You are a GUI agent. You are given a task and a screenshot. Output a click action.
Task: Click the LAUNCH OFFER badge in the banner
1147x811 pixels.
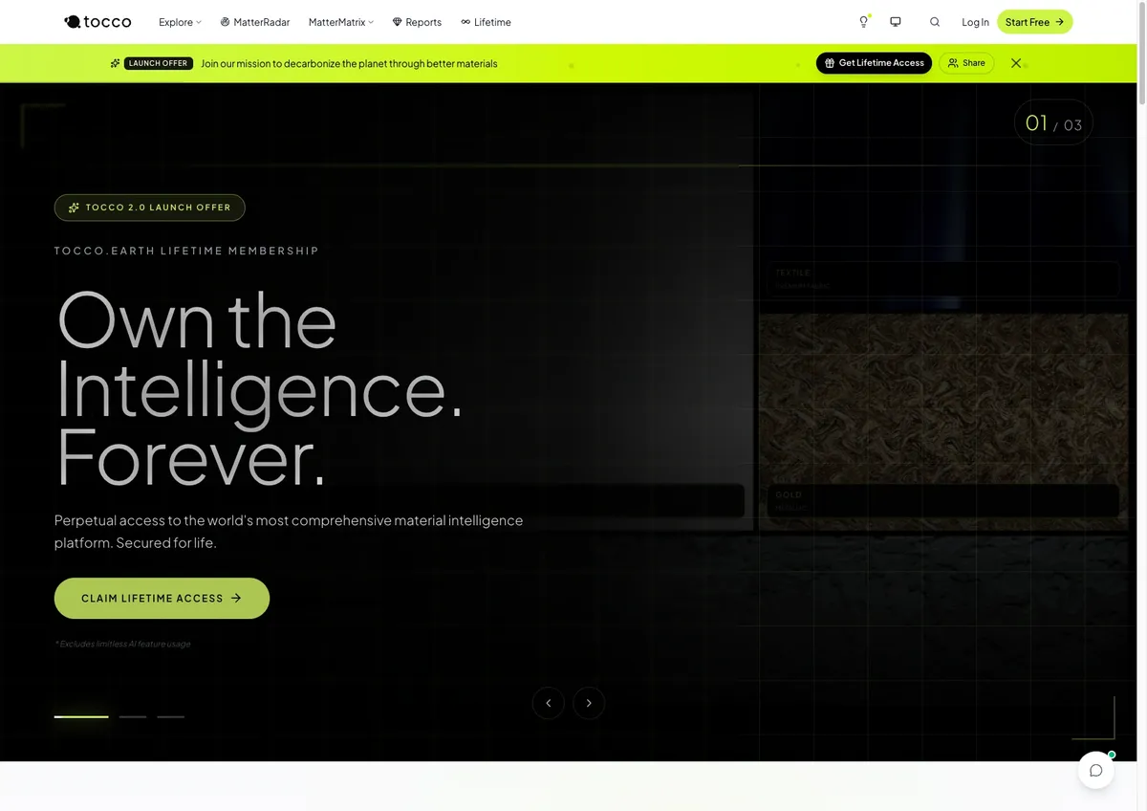point(159,63)
